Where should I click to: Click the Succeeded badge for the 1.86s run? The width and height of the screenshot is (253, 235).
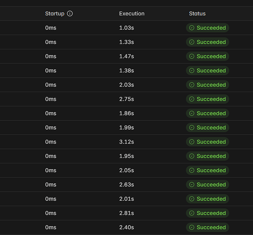tap(207, 113)
